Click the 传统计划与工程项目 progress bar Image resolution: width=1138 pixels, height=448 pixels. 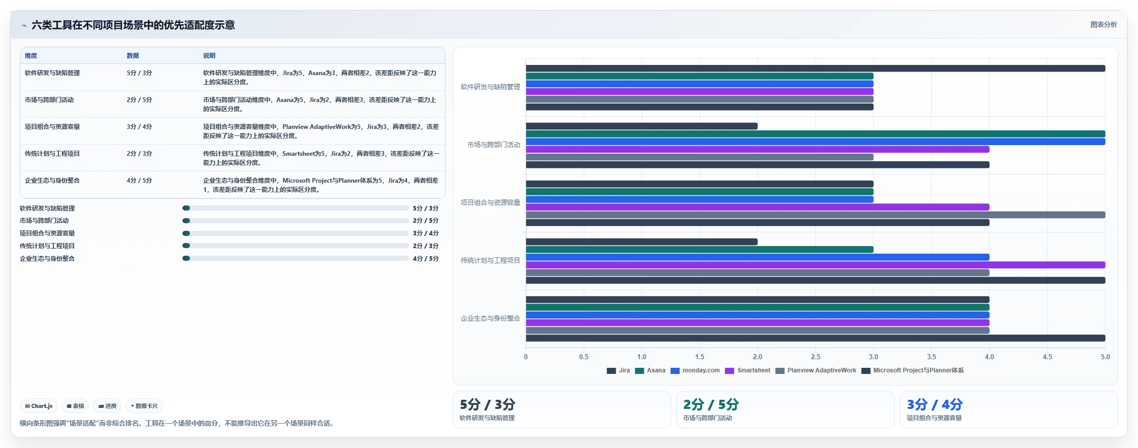[x=296, y=246]
